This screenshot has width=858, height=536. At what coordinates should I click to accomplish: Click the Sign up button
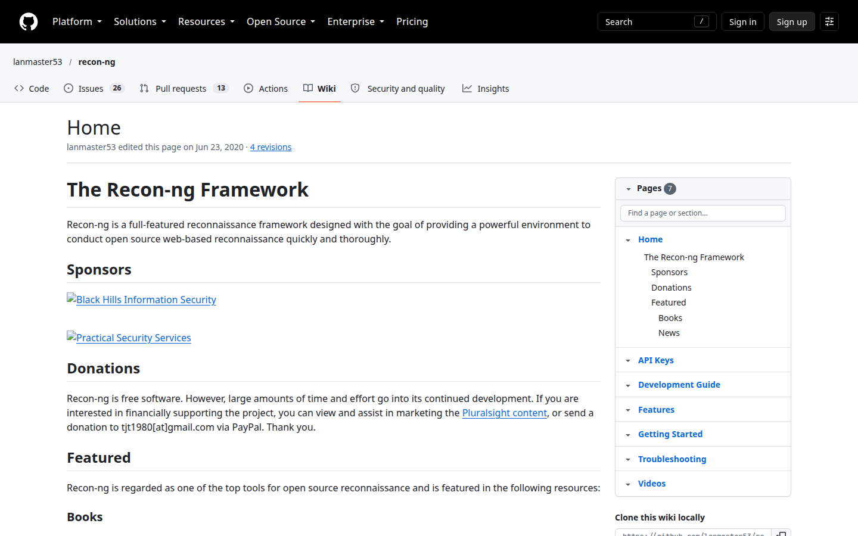click(792, 21)
